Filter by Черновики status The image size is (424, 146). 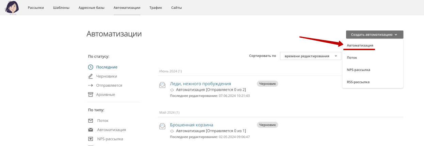click(x=107, y=76)
